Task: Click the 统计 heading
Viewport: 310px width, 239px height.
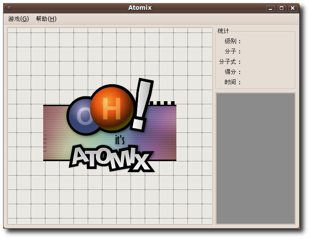Action: coord(223,31)
